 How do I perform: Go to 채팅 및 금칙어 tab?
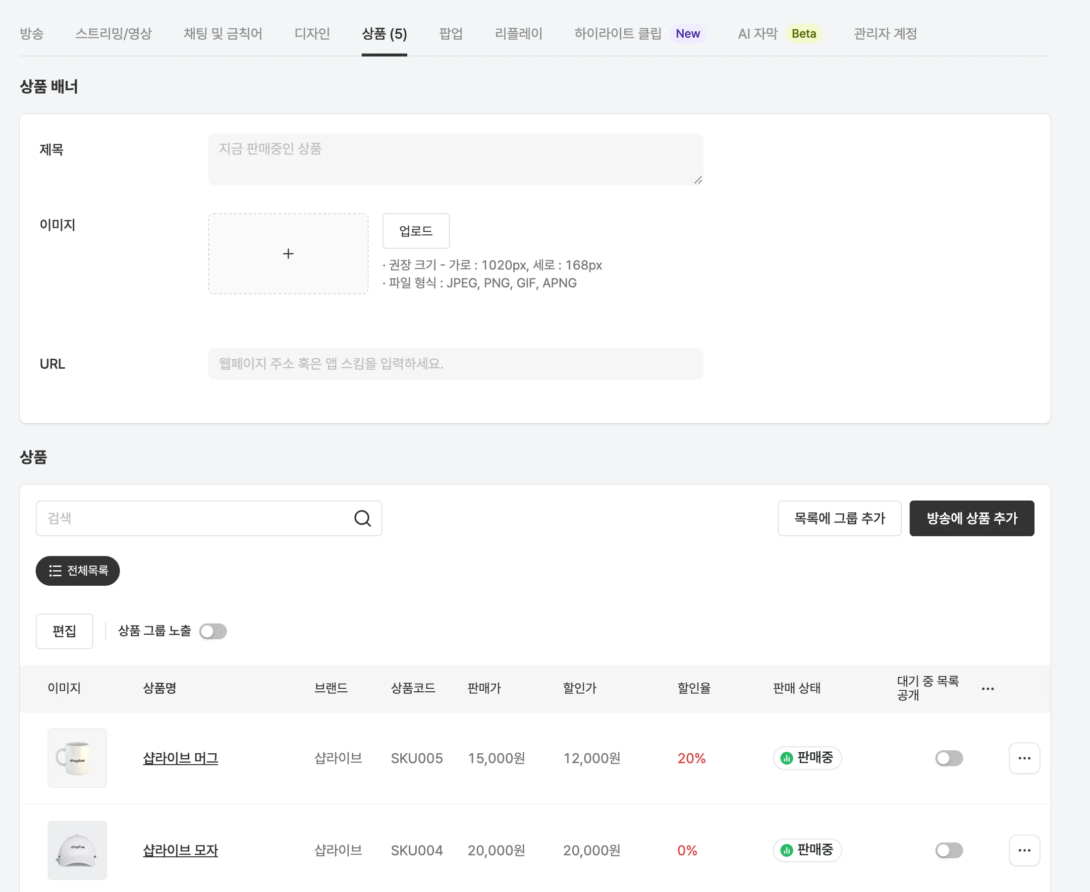click(223, 34)
